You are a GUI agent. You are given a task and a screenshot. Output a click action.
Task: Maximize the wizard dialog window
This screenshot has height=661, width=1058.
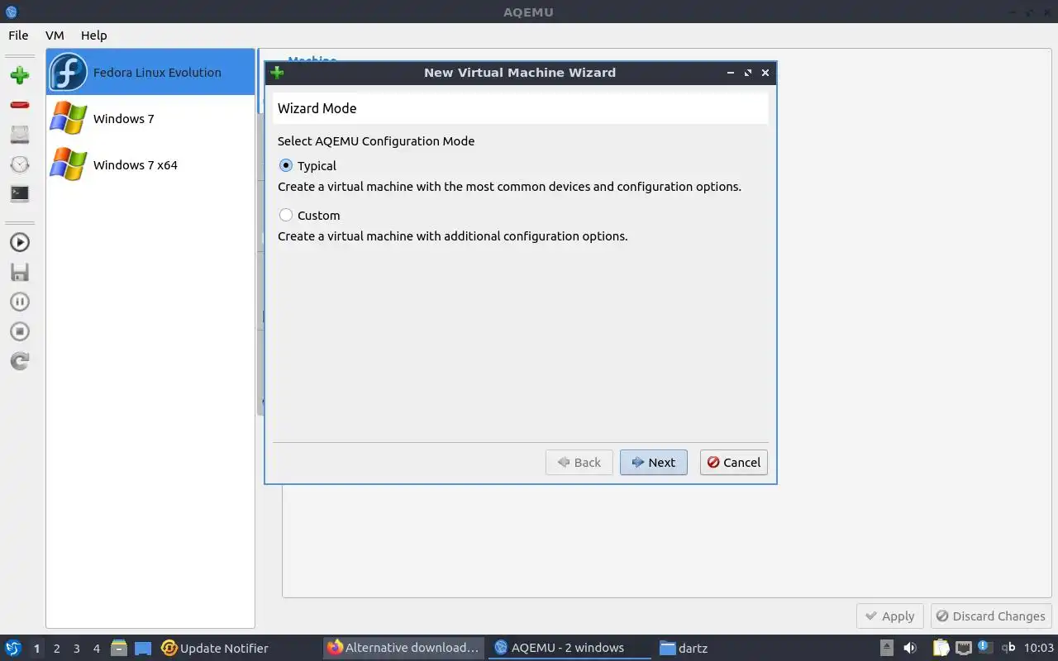point(748,73)
